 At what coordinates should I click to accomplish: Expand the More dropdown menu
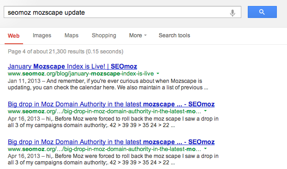click(x=138, y=35)
